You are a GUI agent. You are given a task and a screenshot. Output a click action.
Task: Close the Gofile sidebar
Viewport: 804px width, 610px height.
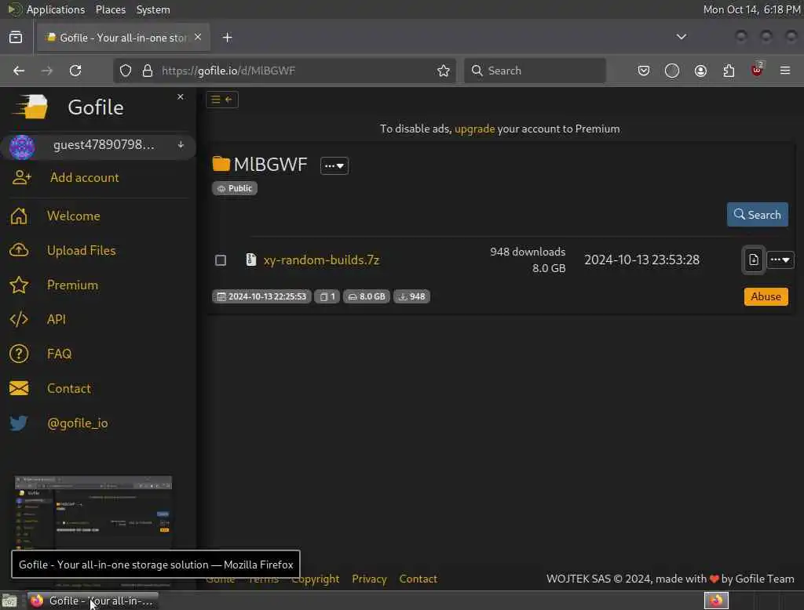click(x=181, y=96)
